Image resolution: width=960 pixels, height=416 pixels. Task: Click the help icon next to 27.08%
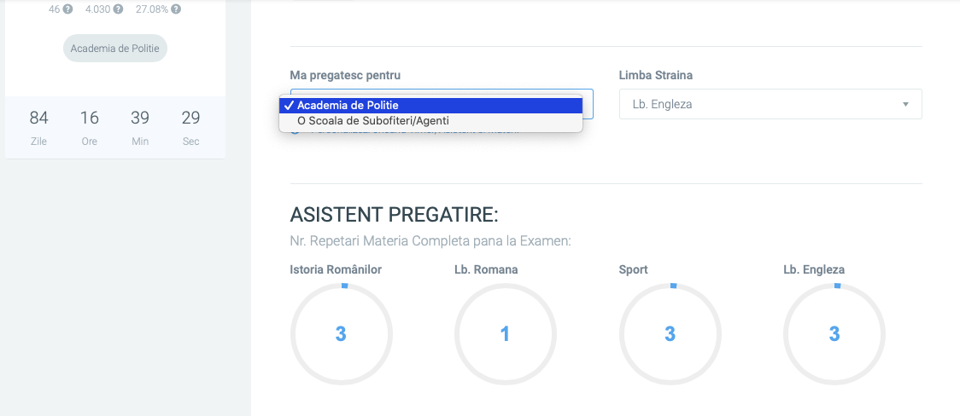[x=175, y=9]
